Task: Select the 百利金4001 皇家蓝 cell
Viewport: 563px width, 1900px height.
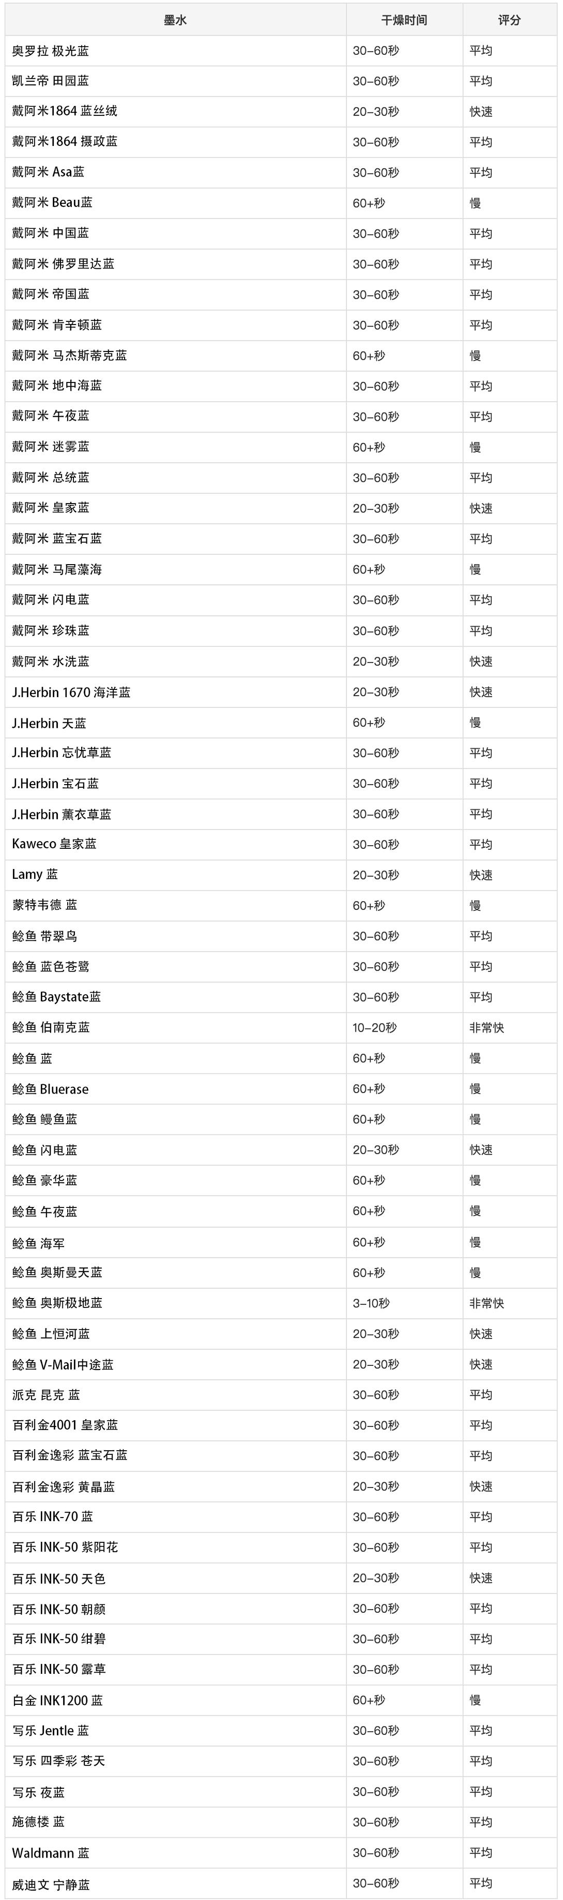Action: [65, 1425]
